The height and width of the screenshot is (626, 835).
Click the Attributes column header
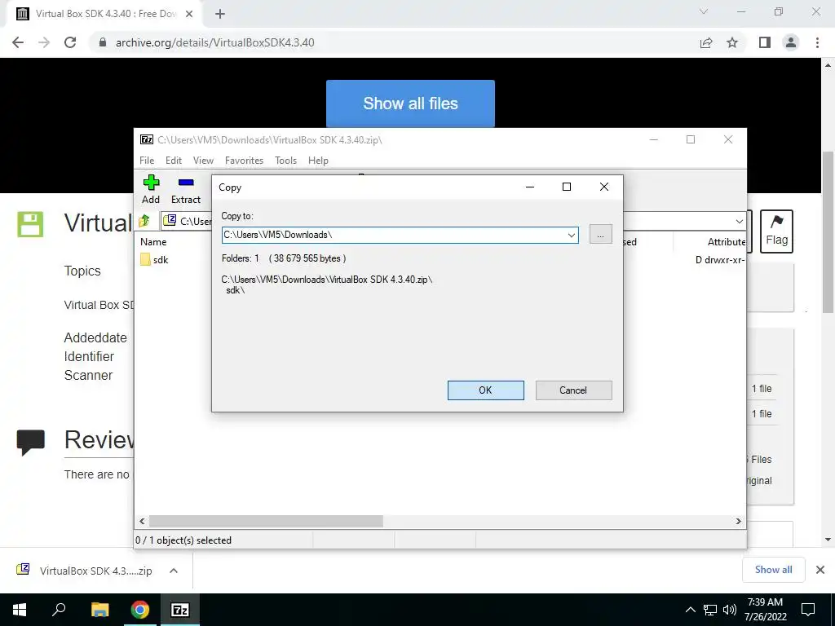click(727, 241)
